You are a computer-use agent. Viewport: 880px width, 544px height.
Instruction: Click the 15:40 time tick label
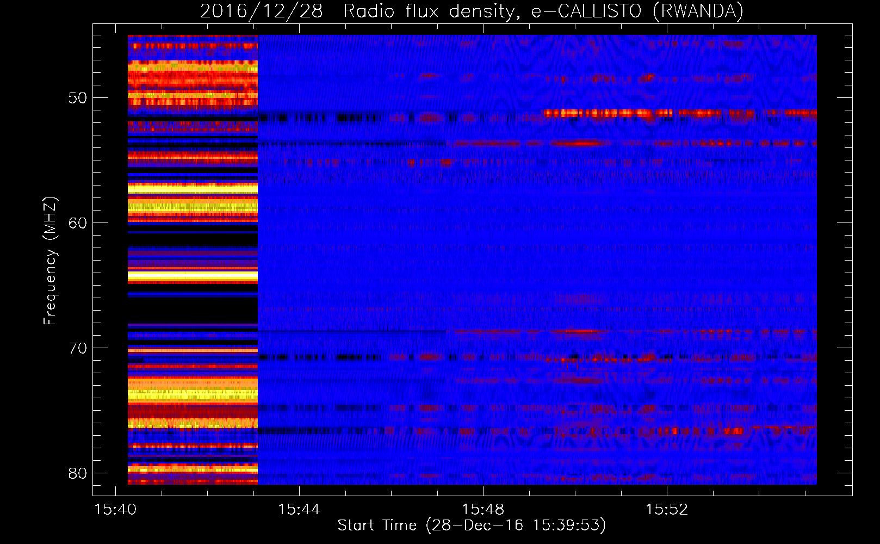115,510
